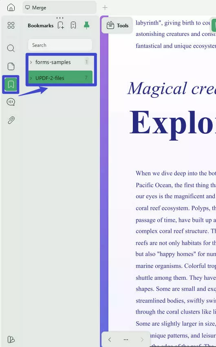Click the bookmark options icon beside add
Screen dimensions: 216x347
tap(73, 25)
